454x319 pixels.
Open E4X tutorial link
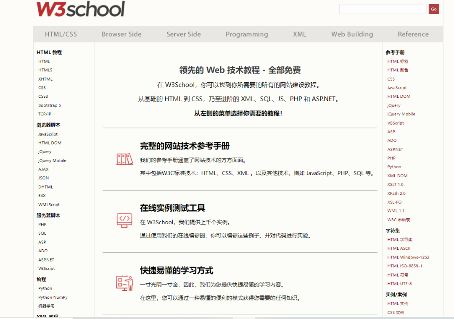[x=42, y=196]
